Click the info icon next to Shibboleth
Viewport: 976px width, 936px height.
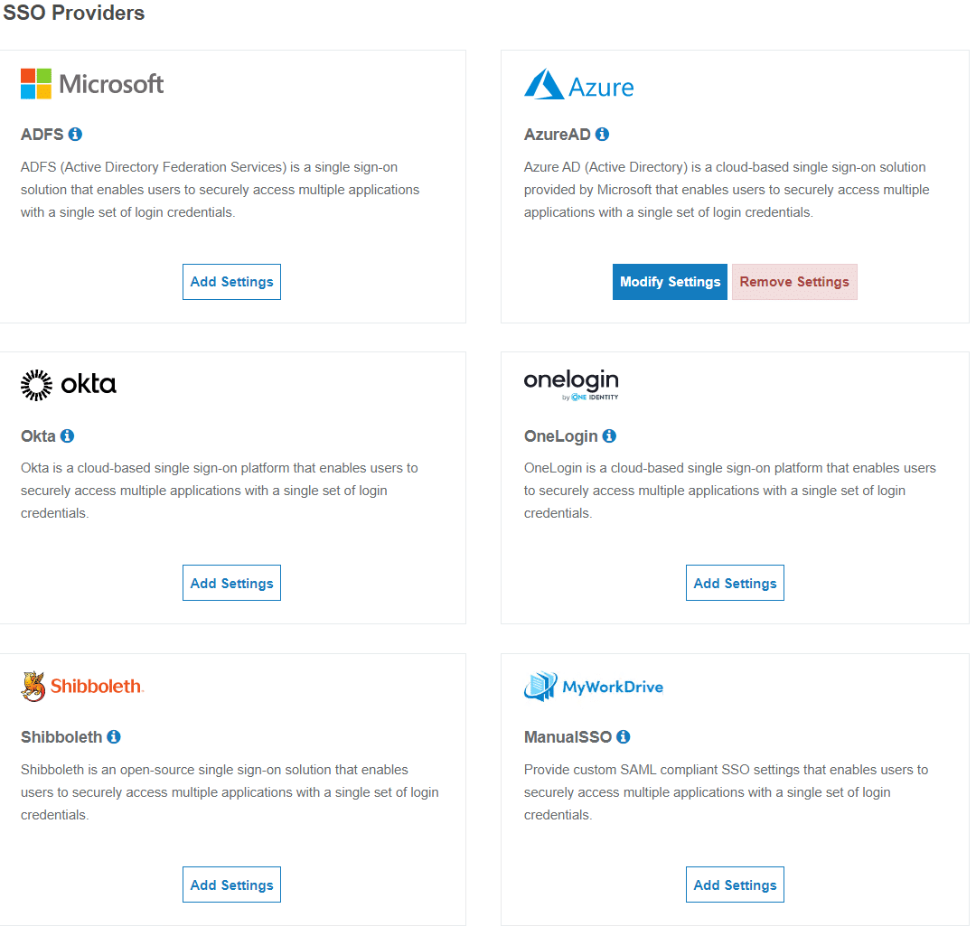click(x=114, y=737)
